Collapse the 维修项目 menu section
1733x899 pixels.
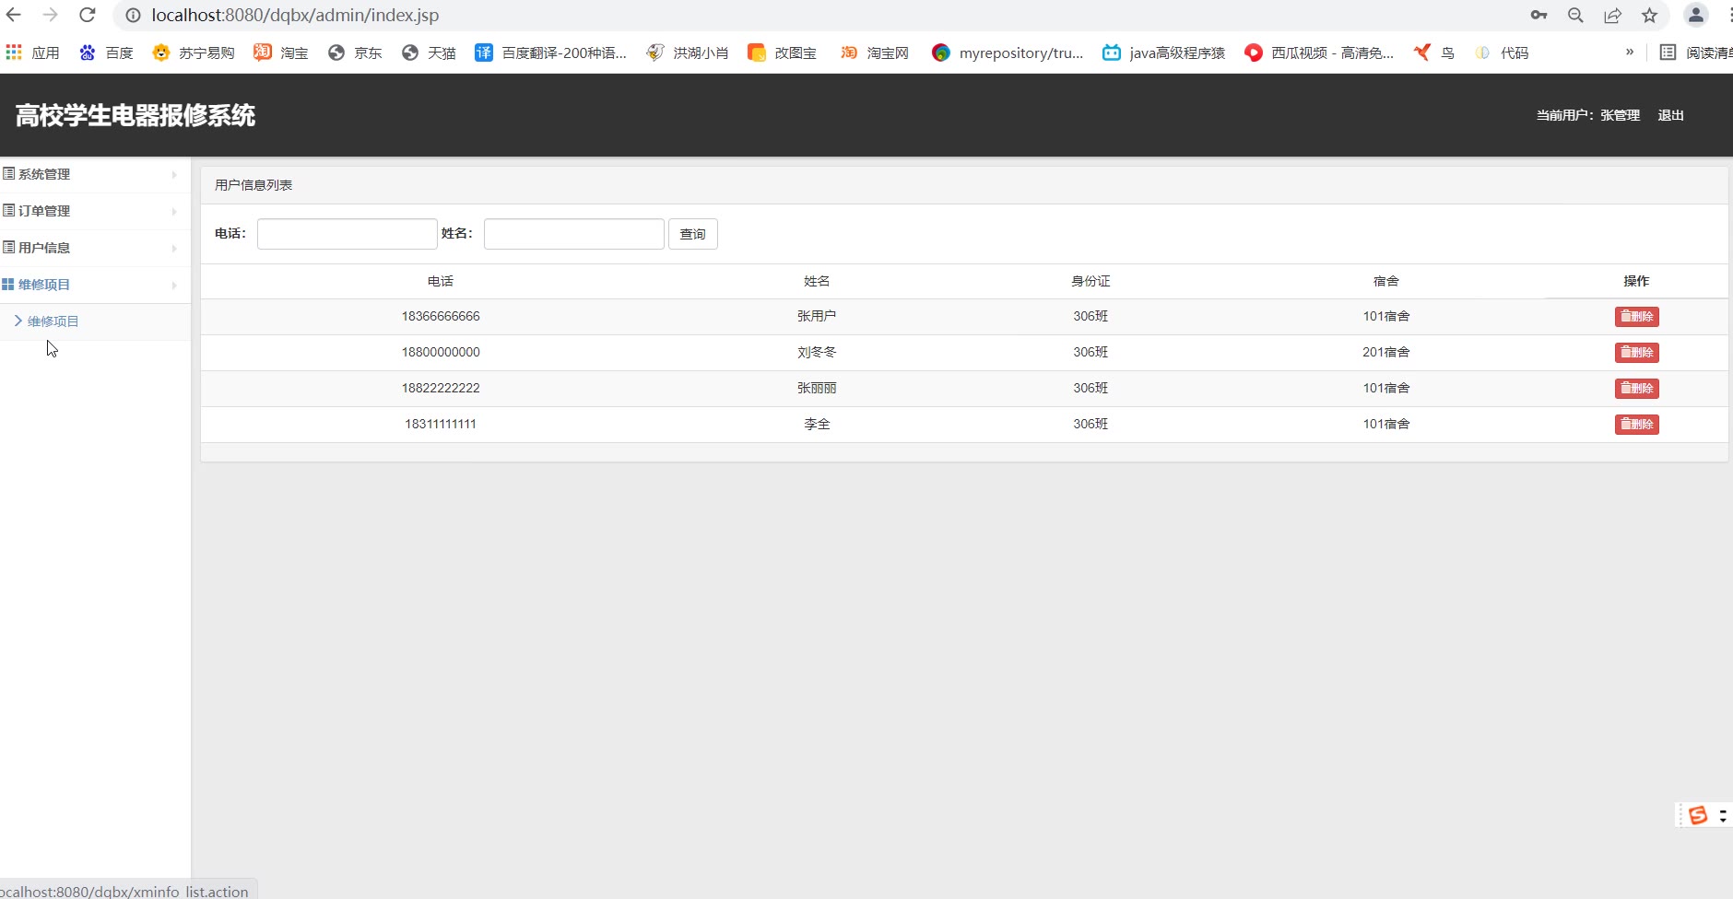coord(95,285)
